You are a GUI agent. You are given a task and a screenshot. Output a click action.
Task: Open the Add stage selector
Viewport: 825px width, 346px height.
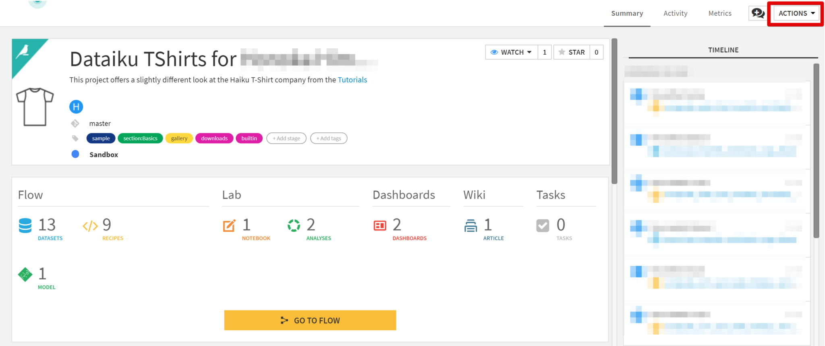[286, 138]
